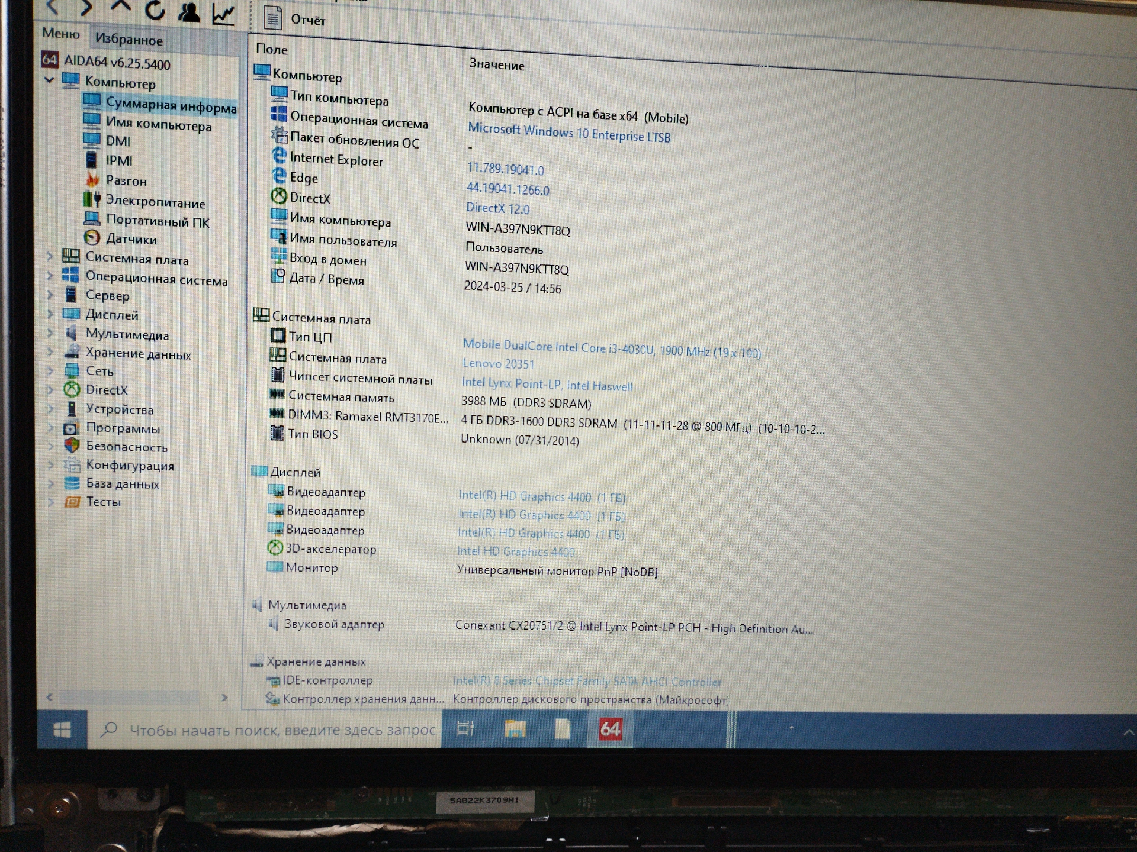
Task: Expand the DirectX tree node
Action: [x=50, y=389]
